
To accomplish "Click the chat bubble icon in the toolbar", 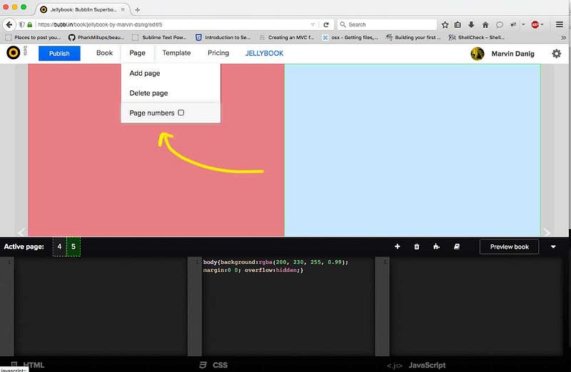I will coord(500,25).
